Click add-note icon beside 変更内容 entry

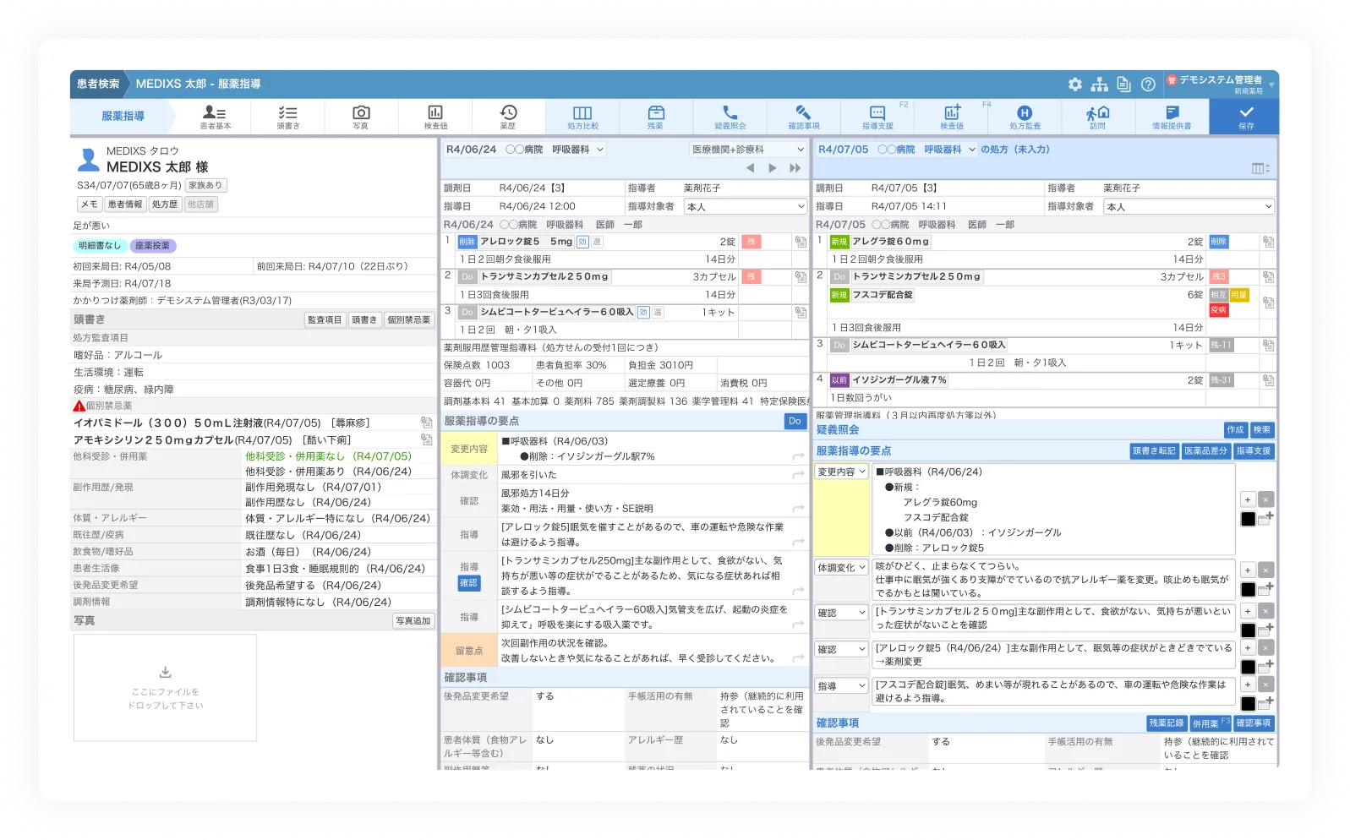click(1264, 518)
